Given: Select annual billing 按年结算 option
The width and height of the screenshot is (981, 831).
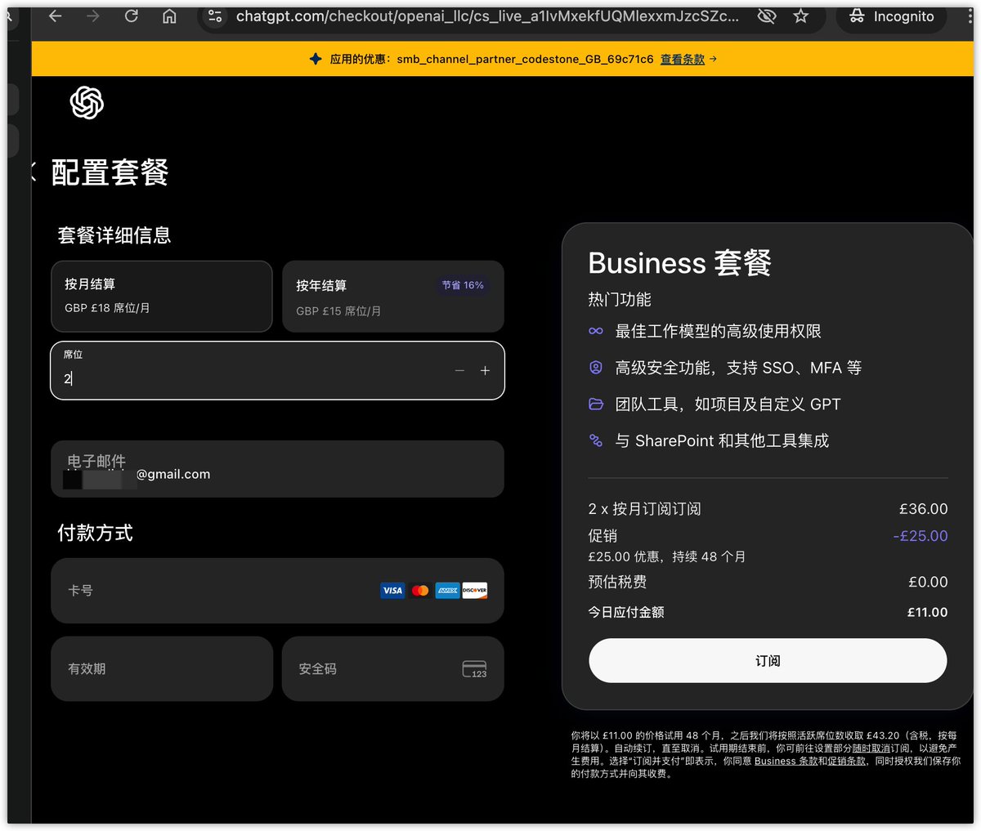Looking at the screenshot, I should [392, 296].
